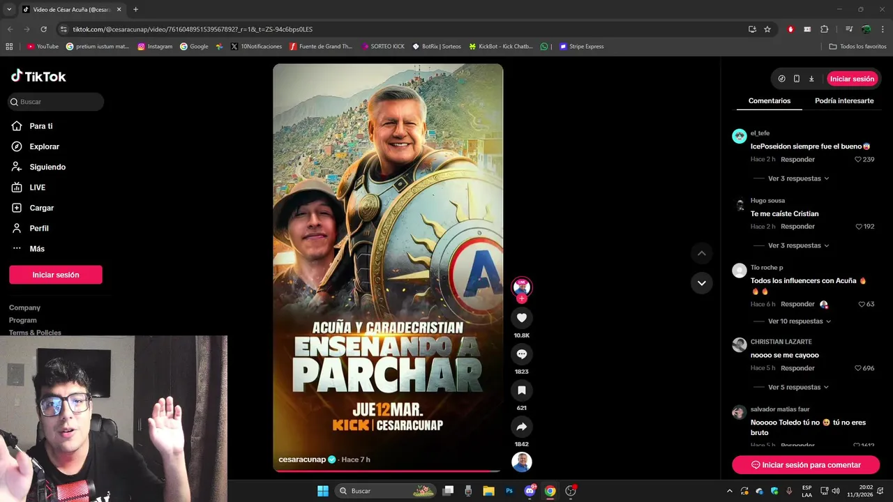Switch to the Comentarios tab
This screenshot has height=502, width=893.
click(x=770, y=101)
